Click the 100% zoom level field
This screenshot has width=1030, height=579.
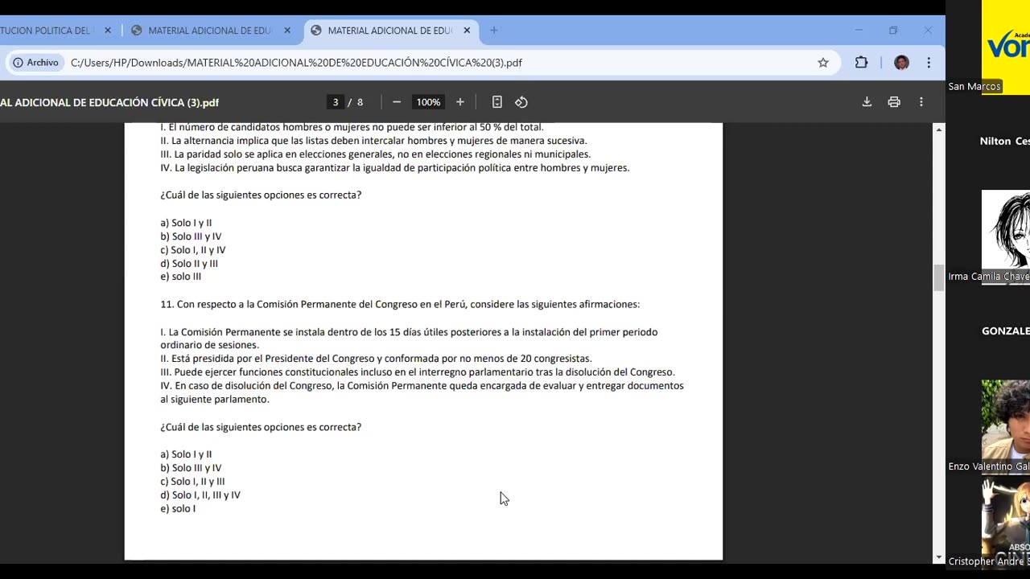pos(428,102)
